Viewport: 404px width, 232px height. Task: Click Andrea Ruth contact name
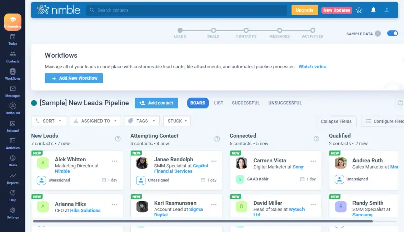tap(368, 160)
